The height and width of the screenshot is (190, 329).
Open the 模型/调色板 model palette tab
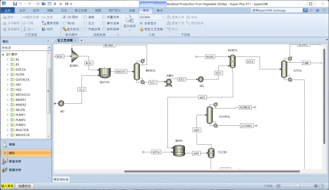(x=61, y=179)
